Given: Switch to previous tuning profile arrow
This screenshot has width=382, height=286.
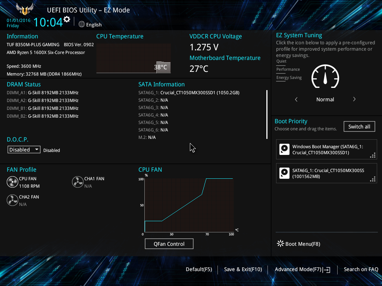Looking at the screenshot, I should click(x=296, y=99).
